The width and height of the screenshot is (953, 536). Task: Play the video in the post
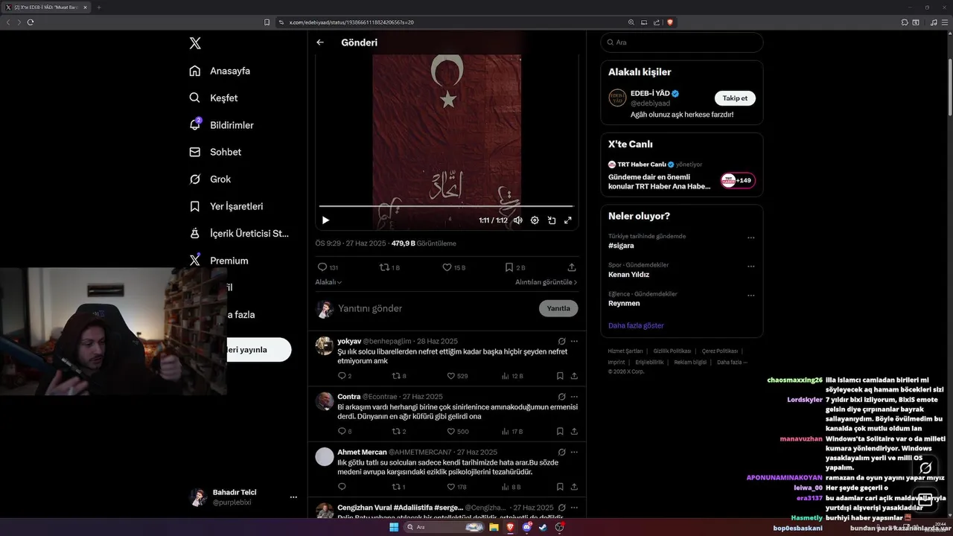[325, 220]
